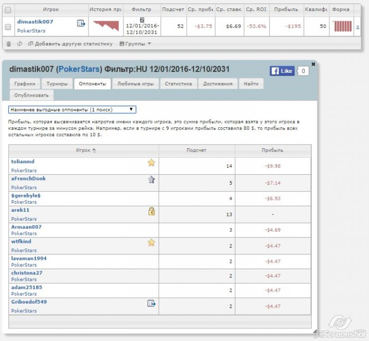Open $gerebyle$ player link
Viewport: 369px width, 341px height.
(26, 195)
